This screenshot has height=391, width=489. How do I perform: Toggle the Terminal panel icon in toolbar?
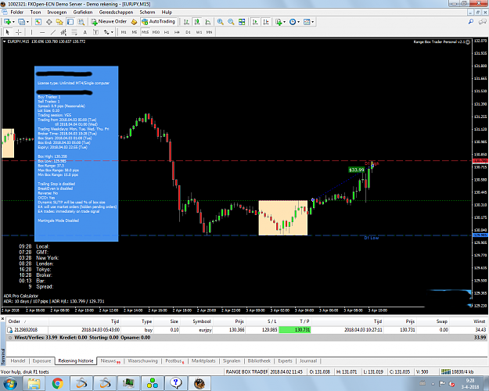(70, 22)
